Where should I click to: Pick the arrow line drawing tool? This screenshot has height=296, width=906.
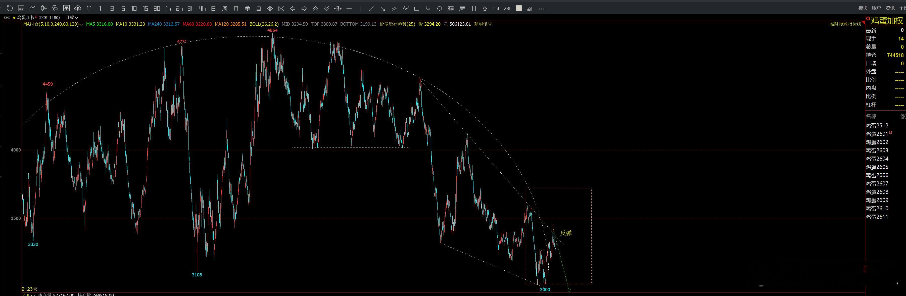[x=383, y=9]
